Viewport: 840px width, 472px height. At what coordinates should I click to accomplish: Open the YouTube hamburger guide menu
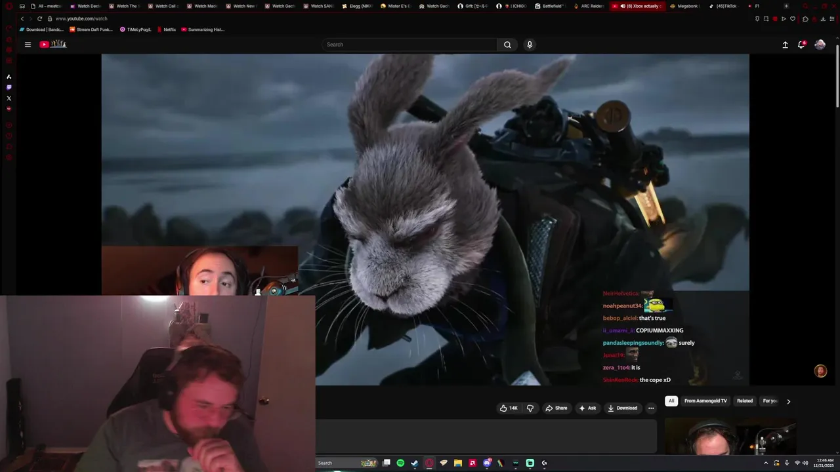tap(28, 45)
